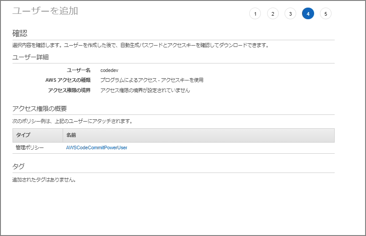Viewport: 366px width, 236px height.
Task: Click the ユーザー詳細 section heading
Action: click(30, 57)
